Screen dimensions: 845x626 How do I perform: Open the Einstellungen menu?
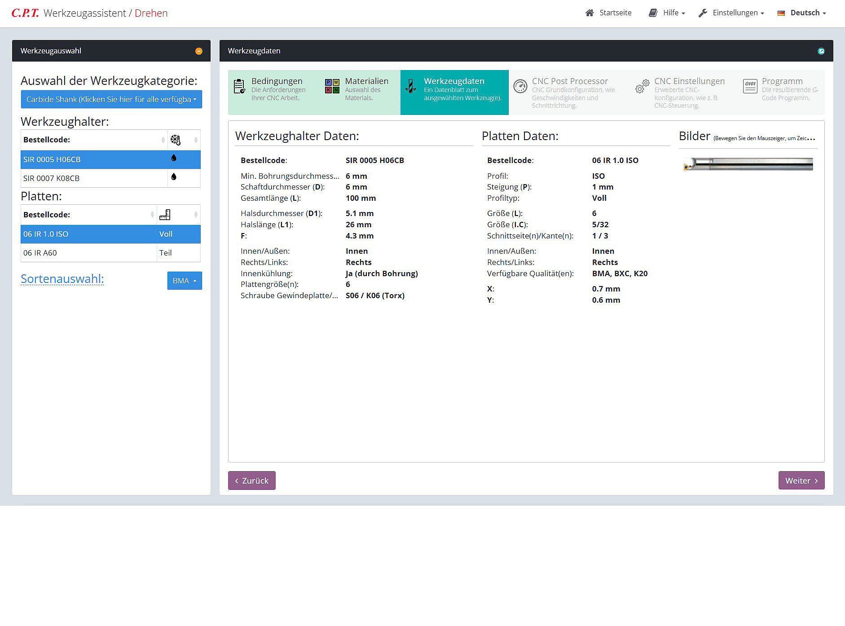tap(731, 13)
